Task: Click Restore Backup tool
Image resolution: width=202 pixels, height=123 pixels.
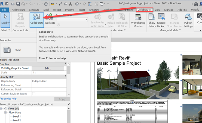Action: pos(161,21)
